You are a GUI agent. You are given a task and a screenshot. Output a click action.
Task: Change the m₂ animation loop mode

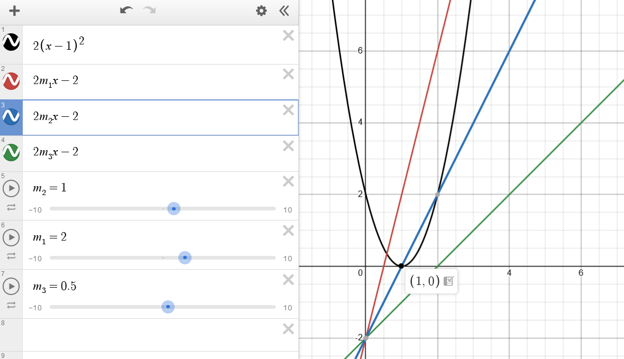click(11, 208)
